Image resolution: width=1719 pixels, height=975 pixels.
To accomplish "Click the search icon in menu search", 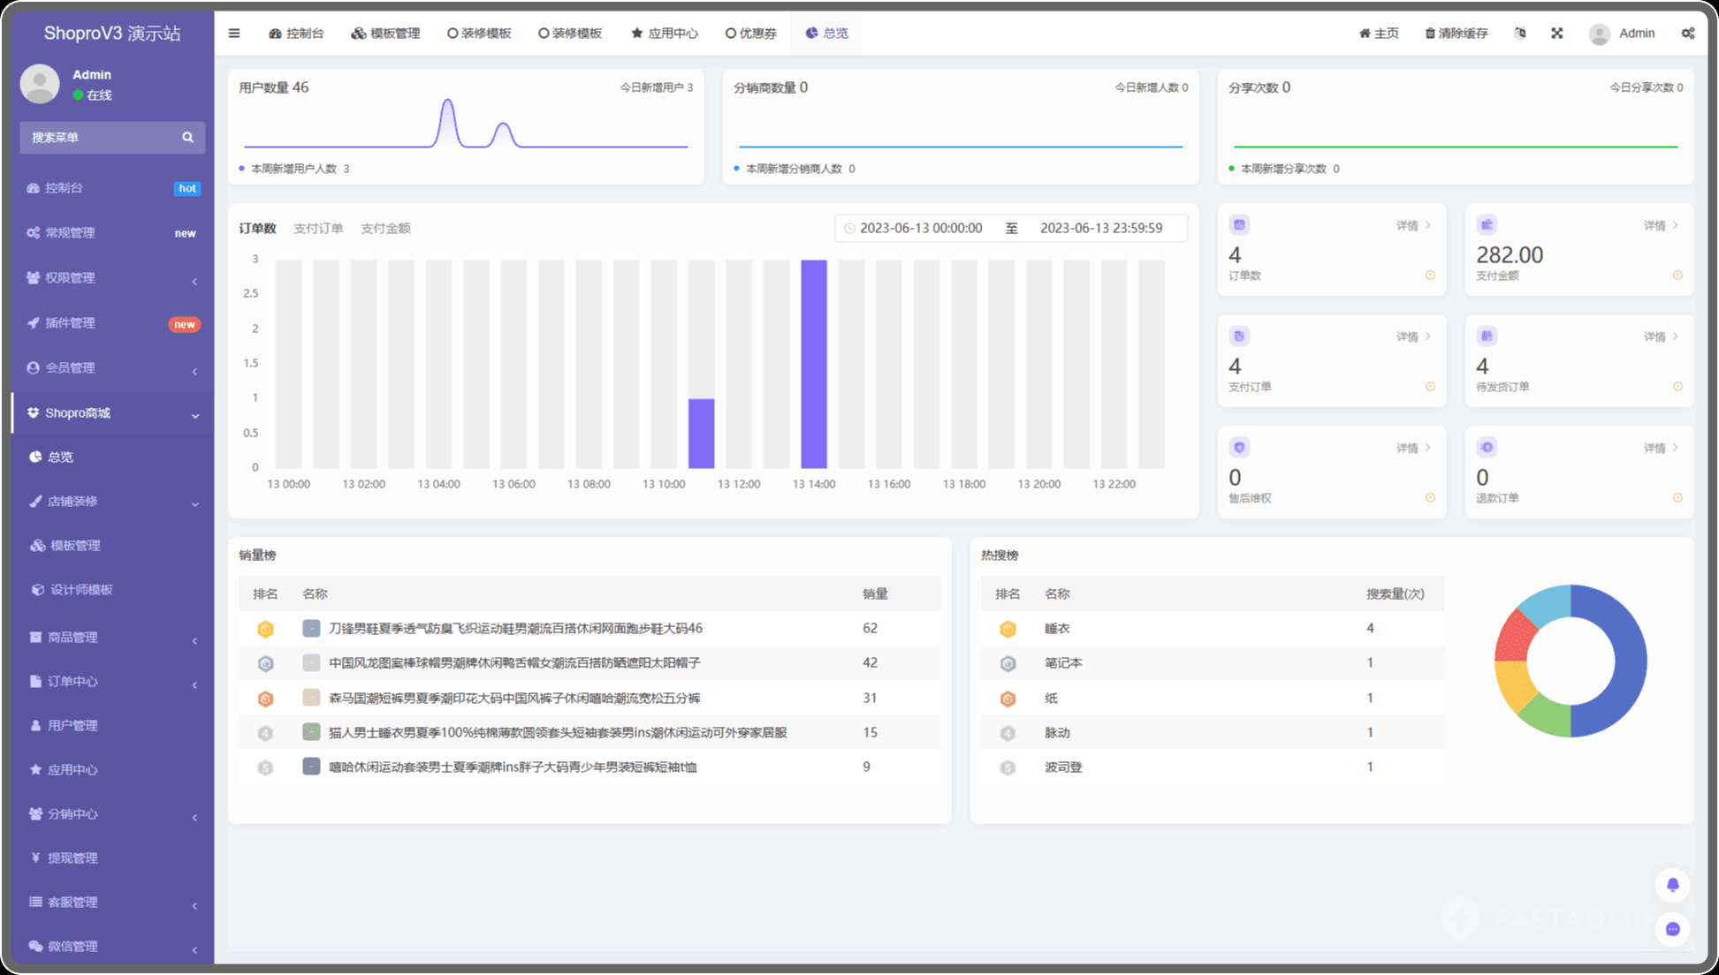I will pyautogui.click(x=187, y=138).
